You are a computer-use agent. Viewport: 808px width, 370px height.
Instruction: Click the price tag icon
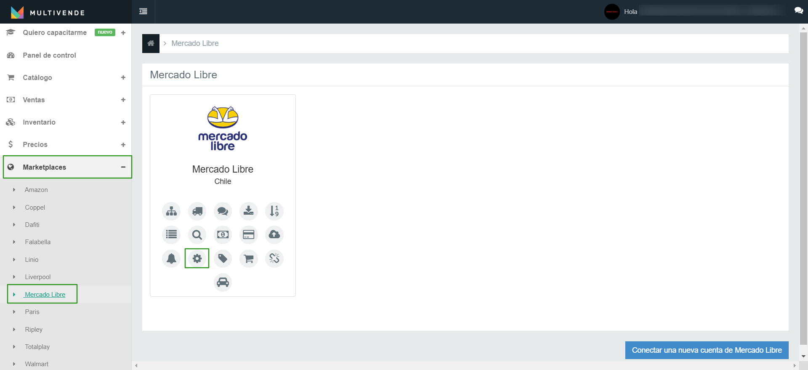223,258
